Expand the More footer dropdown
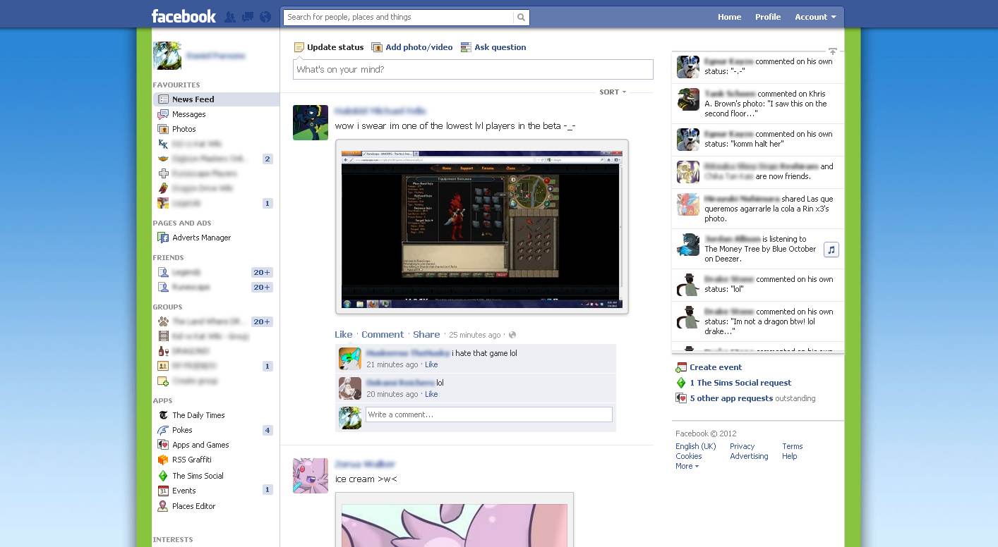Screen dimensions: 998x547 coord(687,466)
